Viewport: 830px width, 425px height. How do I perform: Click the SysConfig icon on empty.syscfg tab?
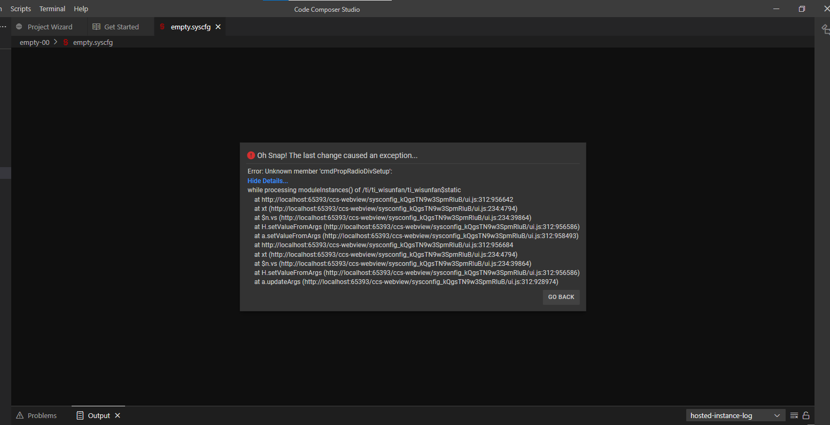pos(162,27)
